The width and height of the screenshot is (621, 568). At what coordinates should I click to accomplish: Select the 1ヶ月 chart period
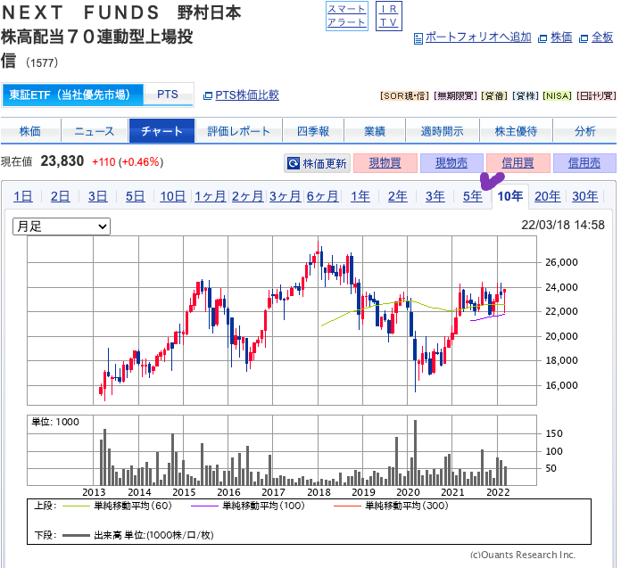coord(210,196)
